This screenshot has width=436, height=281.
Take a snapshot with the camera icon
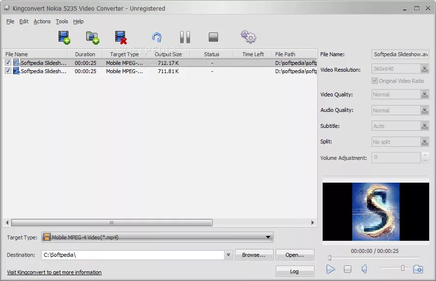click(x=418, y=269)
